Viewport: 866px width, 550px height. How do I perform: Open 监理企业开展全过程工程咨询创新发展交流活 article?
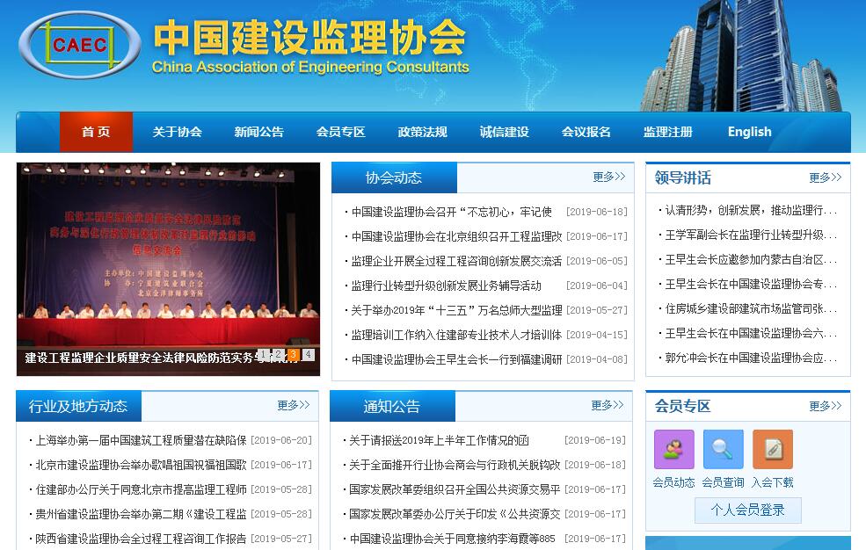point(456,261)
